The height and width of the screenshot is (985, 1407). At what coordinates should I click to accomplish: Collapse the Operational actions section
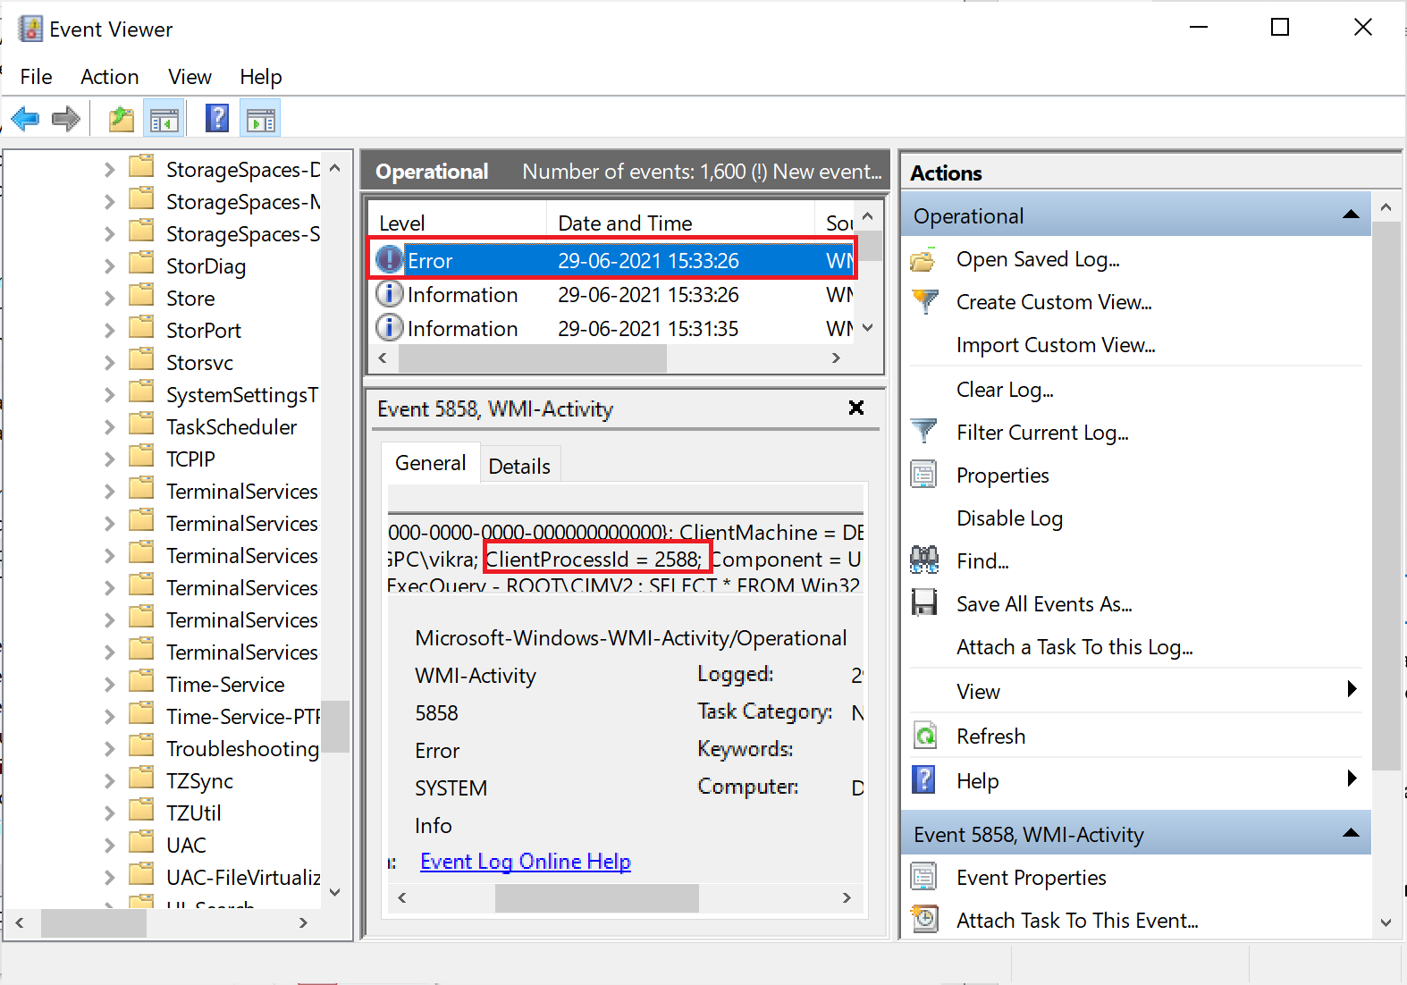click(x=1351, y=215)
